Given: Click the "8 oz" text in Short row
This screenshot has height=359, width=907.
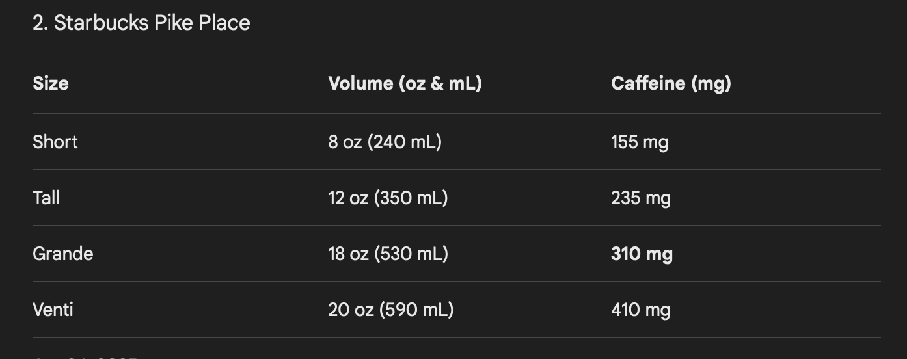Looking at the screenshot, I should (344, 142).
